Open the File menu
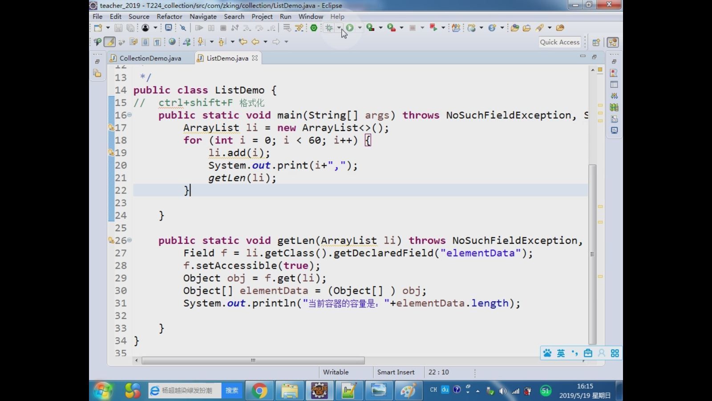 (97, 16)
